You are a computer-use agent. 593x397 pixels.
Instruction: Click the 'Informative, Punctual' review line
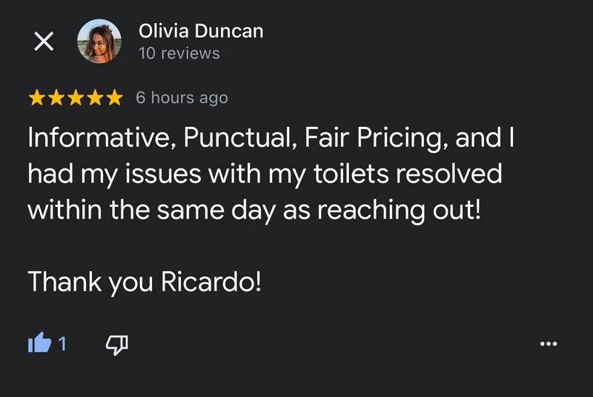pos(271,138)
